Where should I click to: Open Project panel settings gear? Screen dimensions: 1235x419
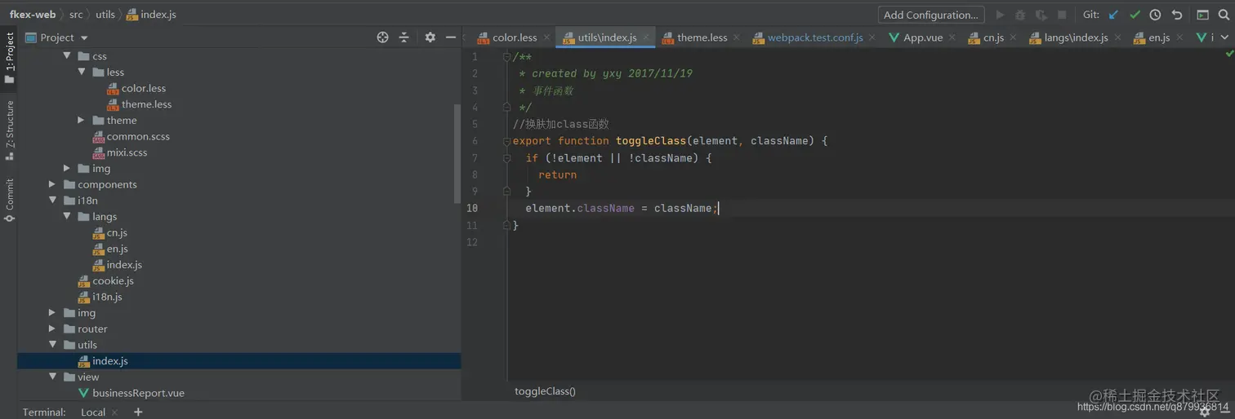click(430, 37)
